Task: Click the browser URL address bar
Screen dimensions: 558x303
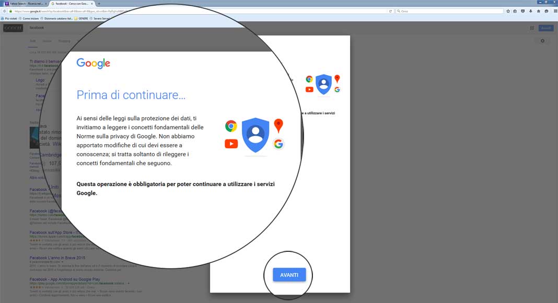Action: (x=199, y=11)
